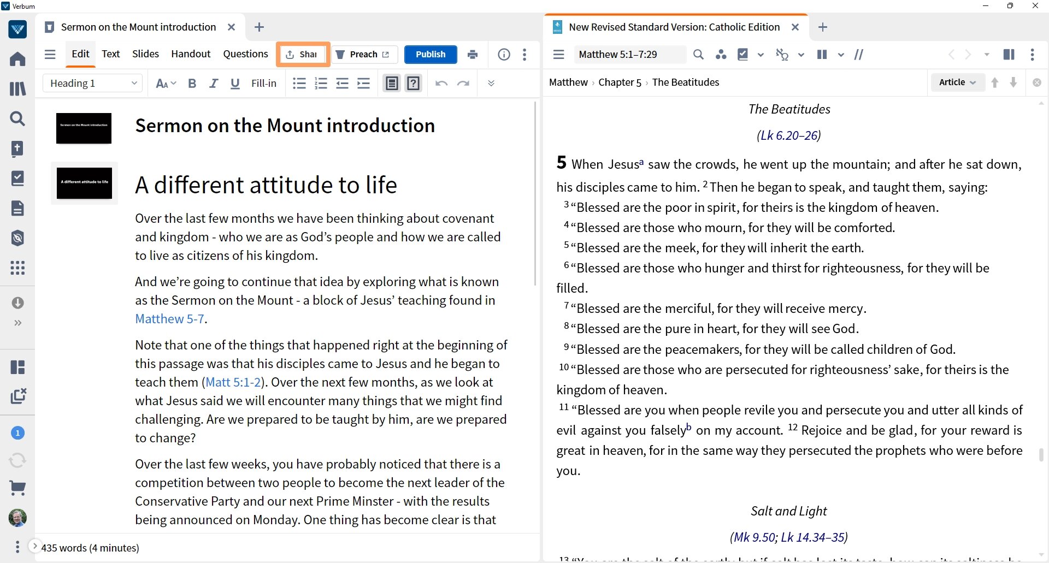This screenshot has width=1049, height=563.
Task: Click the Lk 6.20–26 cross-reference
Action: pos(789,135)
